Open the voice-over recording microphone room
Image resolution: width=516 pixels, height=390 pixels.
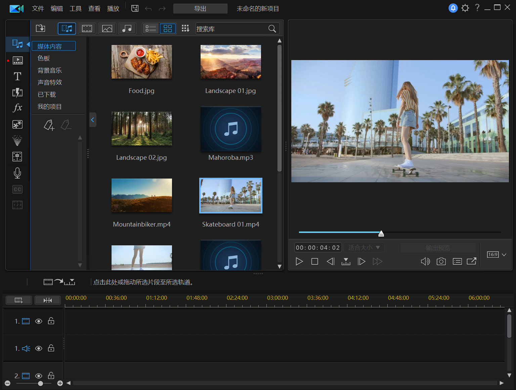pos(17,173)
